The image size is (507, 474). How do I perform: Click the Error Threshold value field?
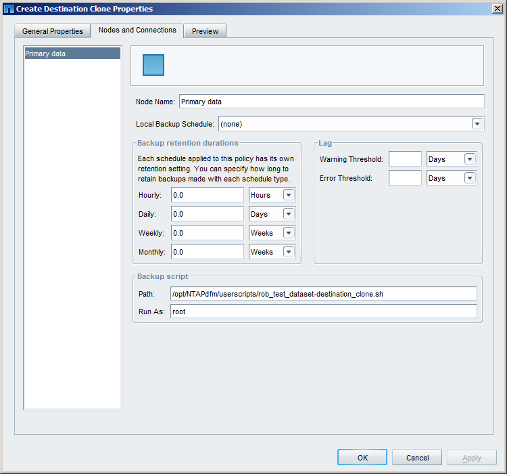[x=405, y=178]
